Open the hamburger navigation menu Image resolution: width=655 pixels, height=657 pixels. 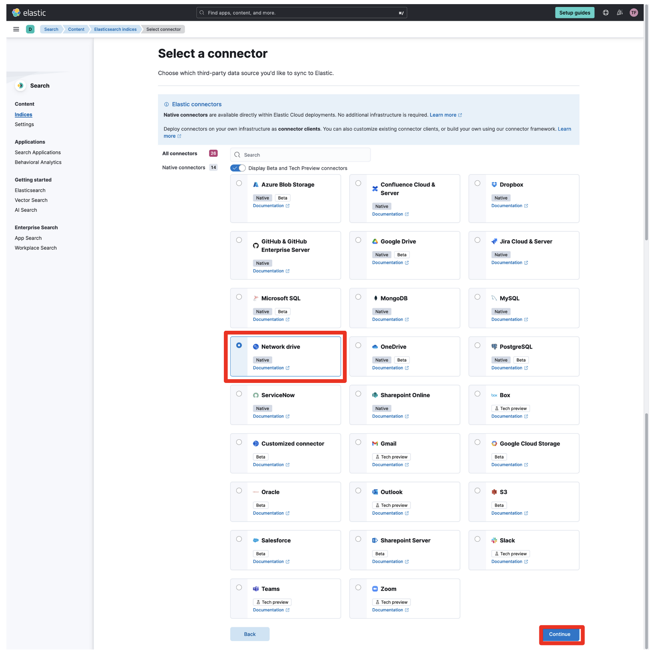point(16,29)
